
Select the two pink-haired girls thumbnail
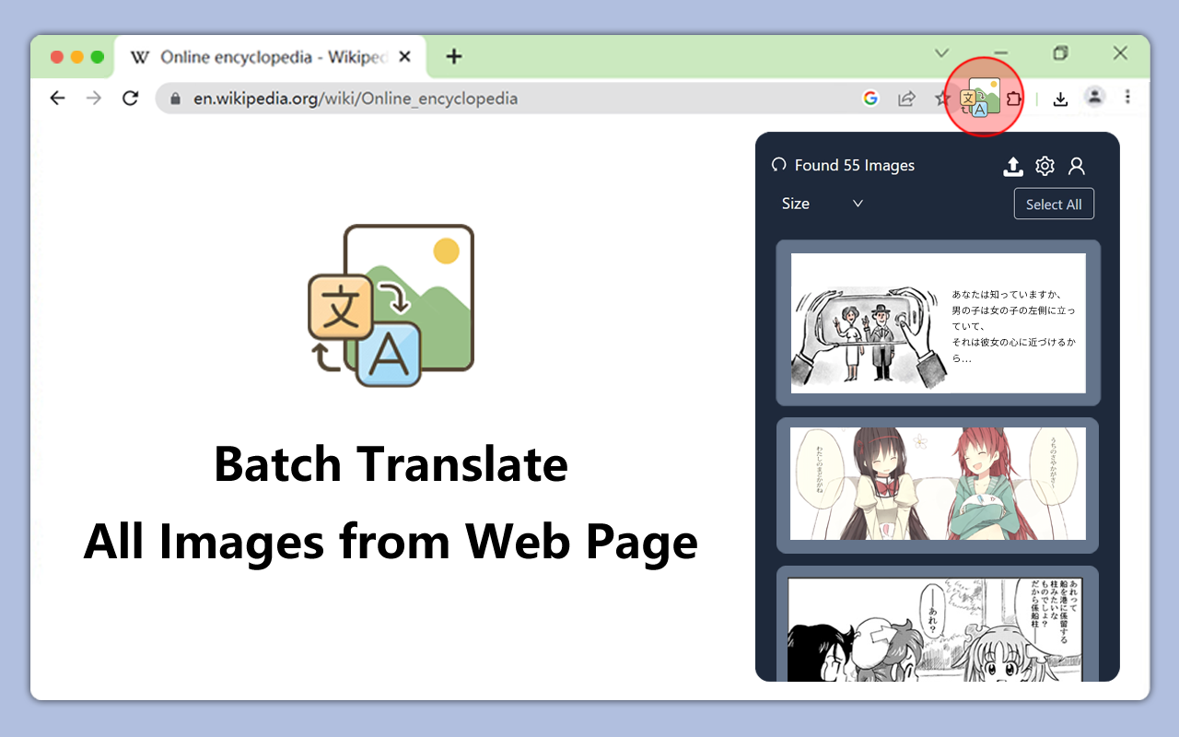(938, 484)
